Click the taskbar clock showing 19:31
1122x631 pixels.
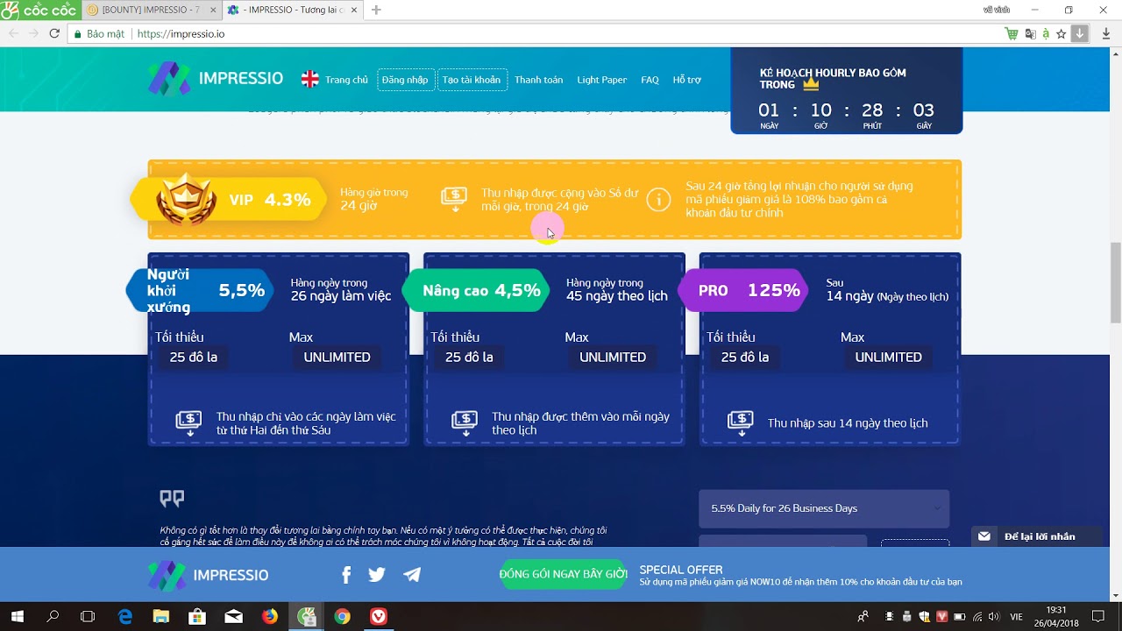tap(1055, 616)
